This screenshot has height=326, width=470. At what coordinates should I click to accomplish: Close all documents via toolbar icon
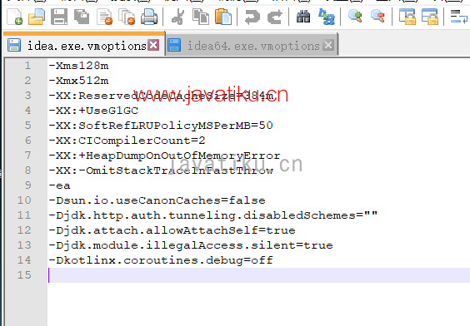pyautogui.click(x=127, y=17)
